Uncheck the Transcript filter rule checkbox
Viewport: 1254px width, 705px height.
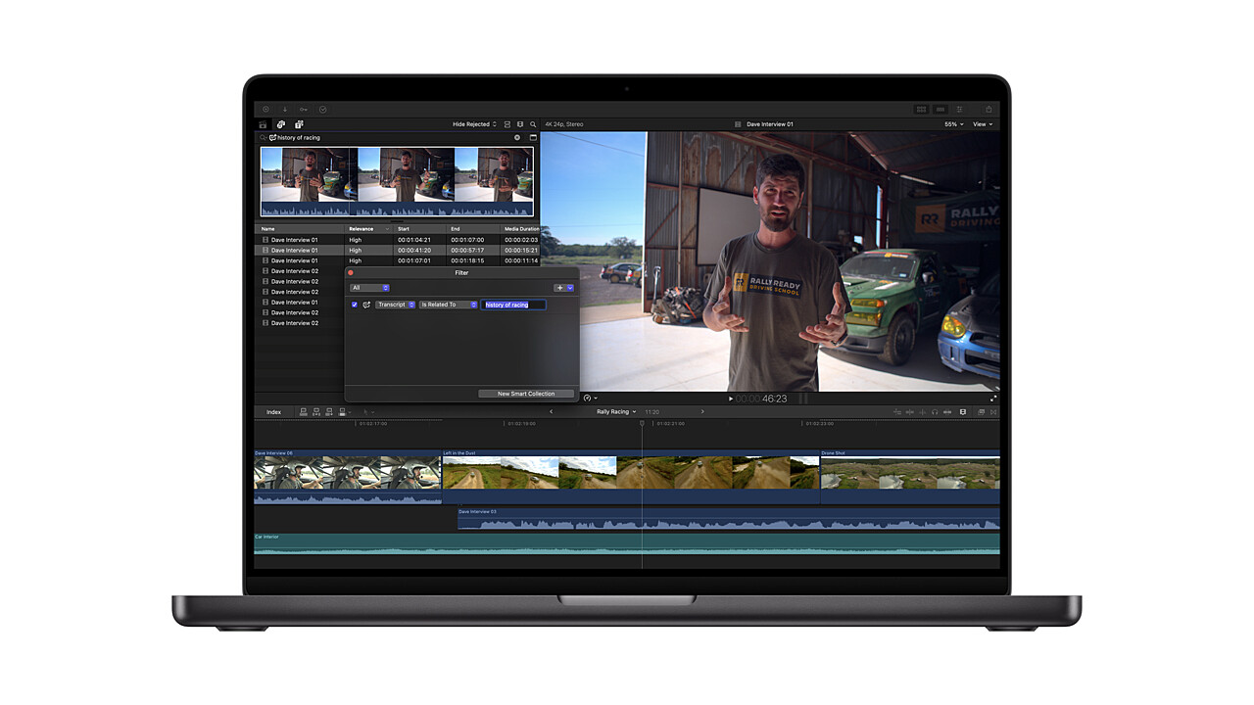355,305
